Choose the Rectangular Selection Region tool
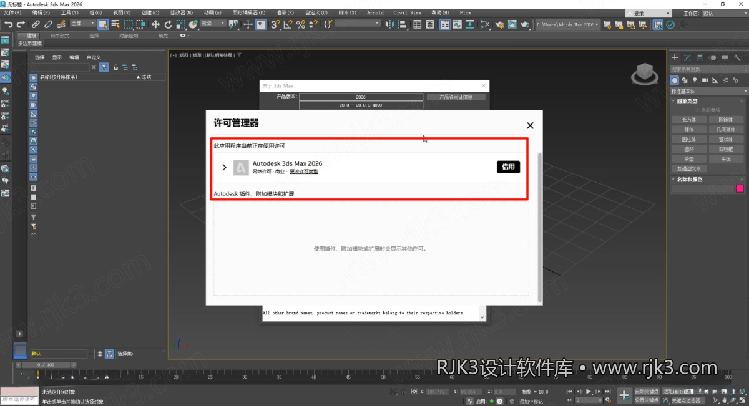 (x=128, y=24)
